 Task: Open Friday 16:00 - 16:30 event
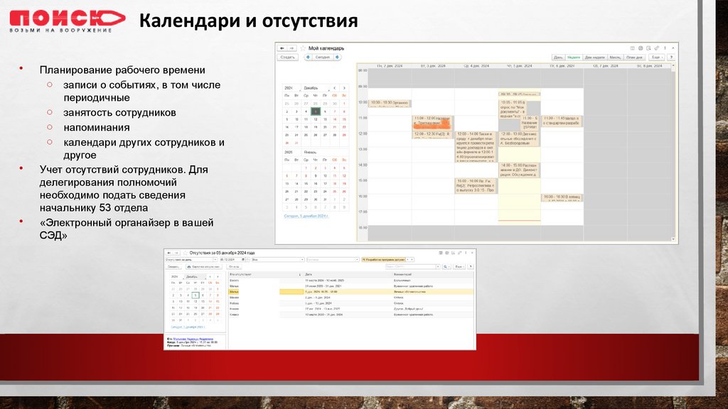[562, 197]
